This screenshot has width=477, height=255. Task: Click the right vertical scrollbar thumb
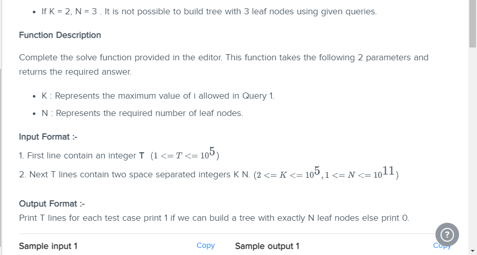pyautogui.click(x=472, y=24)
